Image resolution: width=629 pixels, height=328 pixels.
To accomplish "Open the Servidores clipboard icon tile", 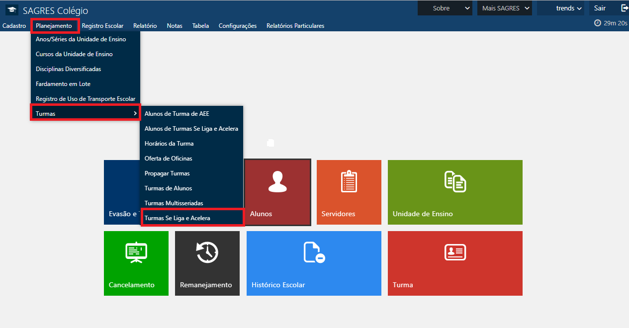I will (x=349, y=192).
